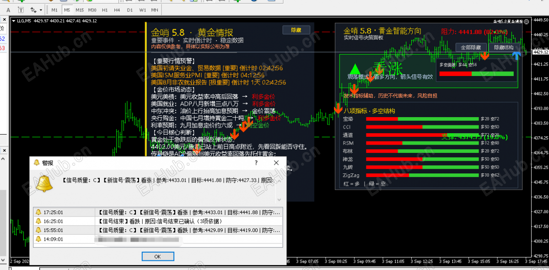Click the 全部隐藏 button
The image size is (549, 270).
pos(470,47)
